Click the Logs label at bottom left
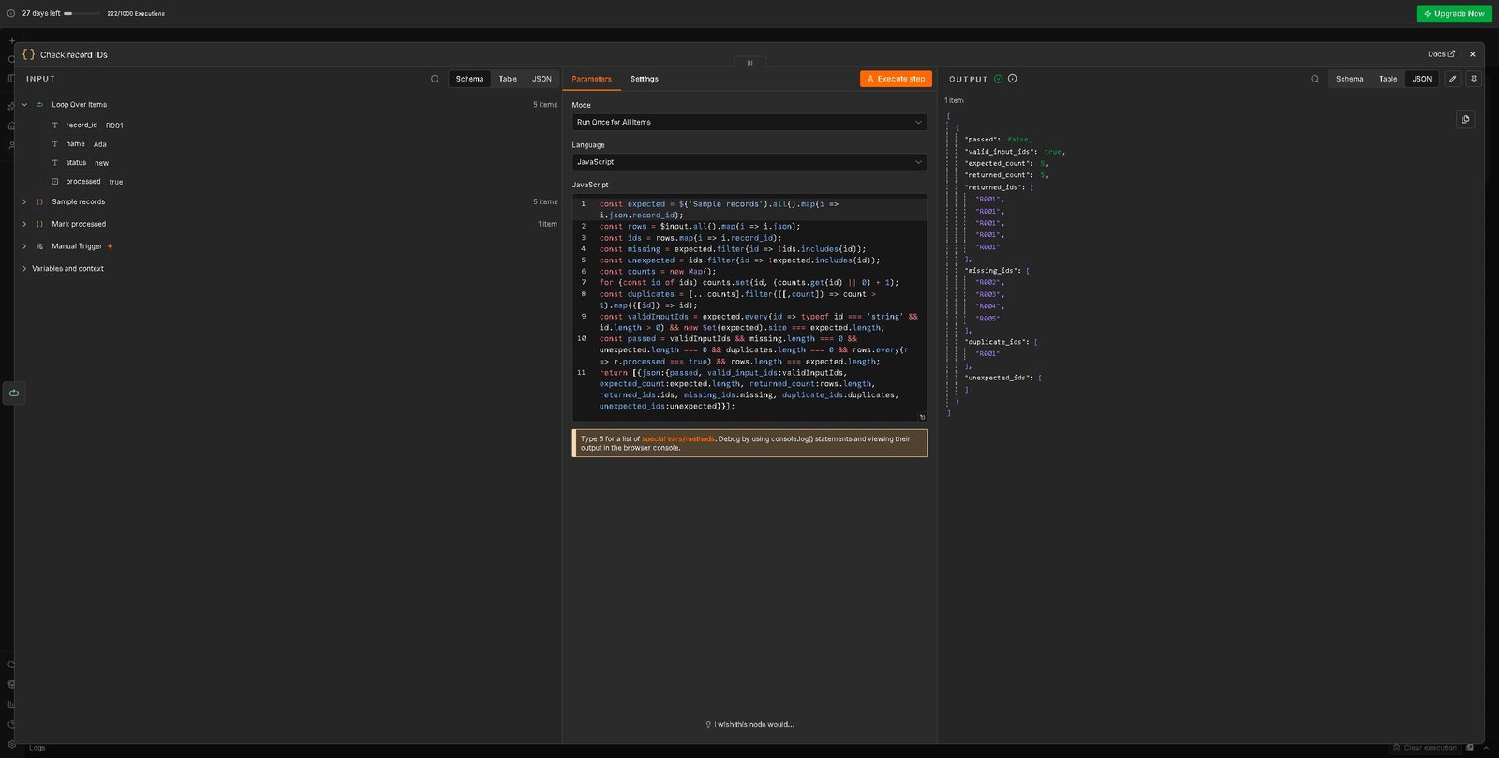This screenshot has height=758, width=1499. 37,748
